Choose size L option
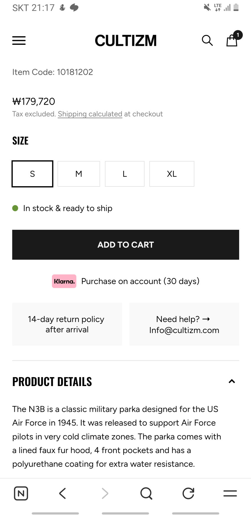The width and height of the screenshot is (251, 518). tap(124, 174)
